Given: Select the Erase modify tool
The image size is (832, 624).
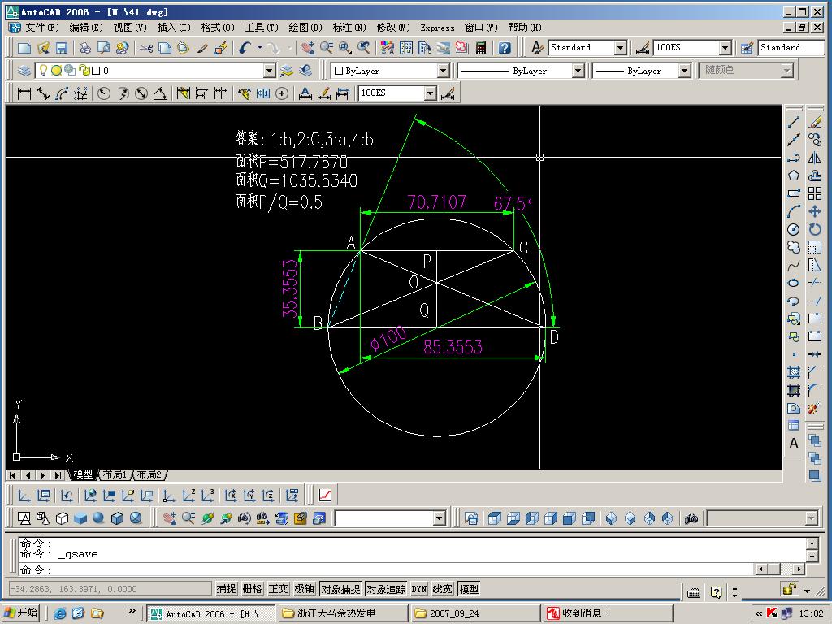Looking at the screenshot, I should [815, 122].
